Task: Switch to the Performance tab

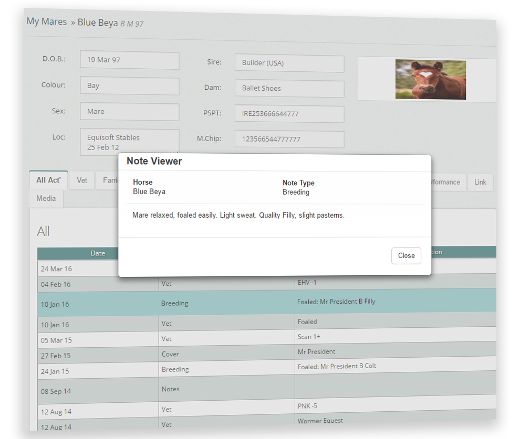Action: [x=444, y=182]
